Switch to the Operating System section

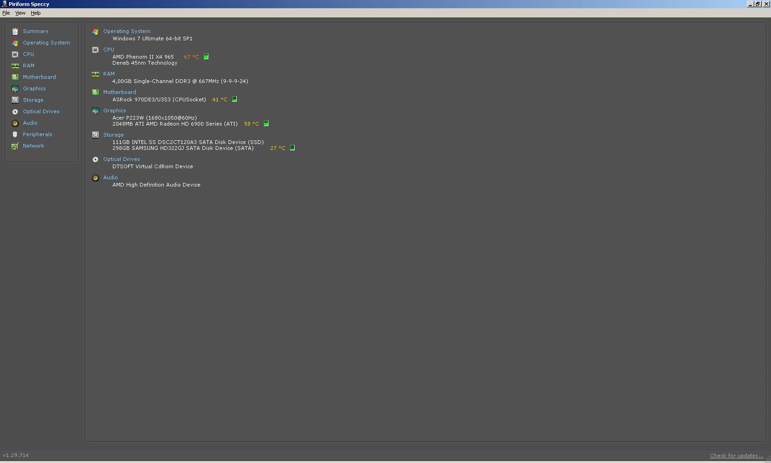click(46, 43)
